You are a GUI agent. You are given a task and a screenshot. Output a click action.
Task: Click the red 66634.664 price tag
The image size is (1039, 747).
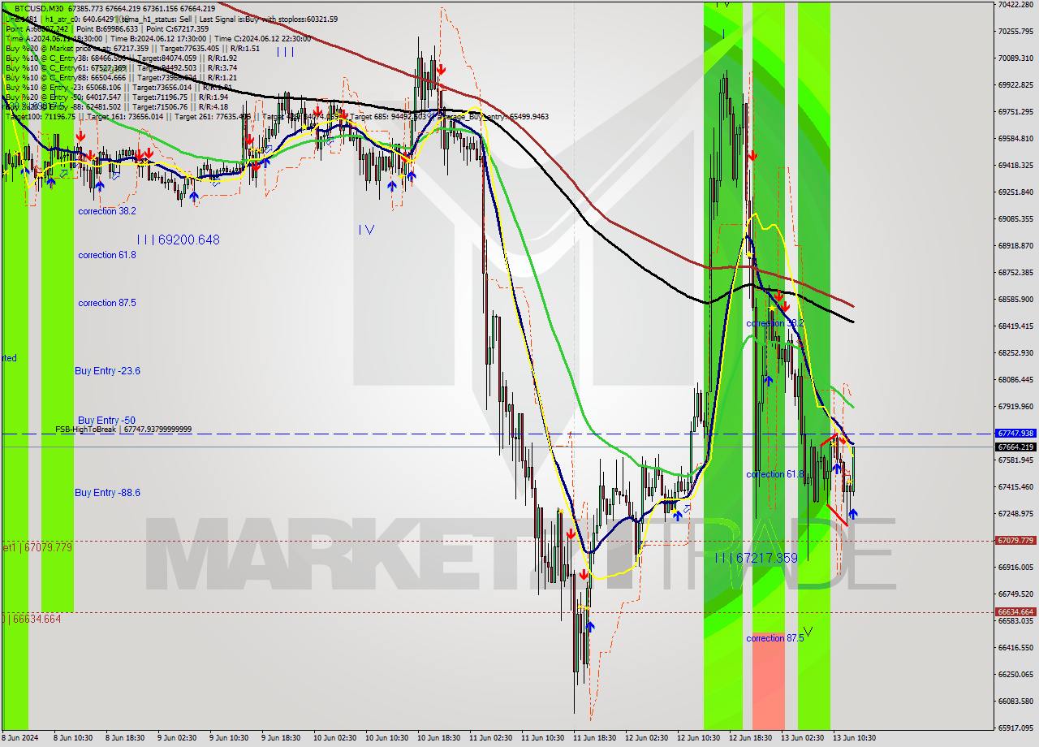click(x=1015, y=611)
